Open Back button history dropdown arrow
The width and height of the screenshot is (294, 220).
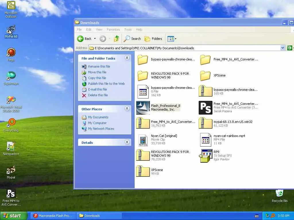(x=95, y=39)
